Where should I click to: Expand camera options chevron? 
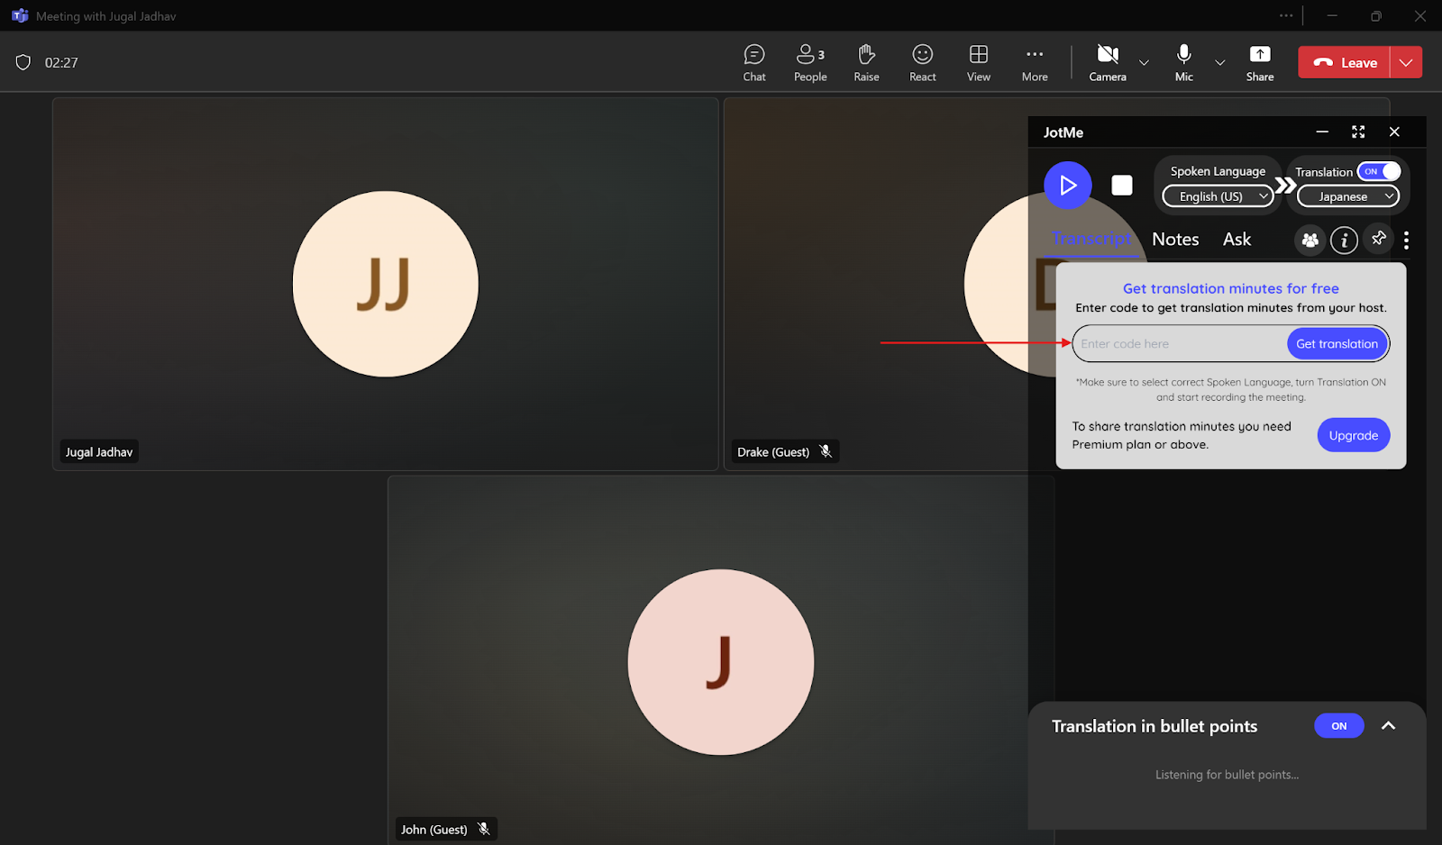point(1144,63)
